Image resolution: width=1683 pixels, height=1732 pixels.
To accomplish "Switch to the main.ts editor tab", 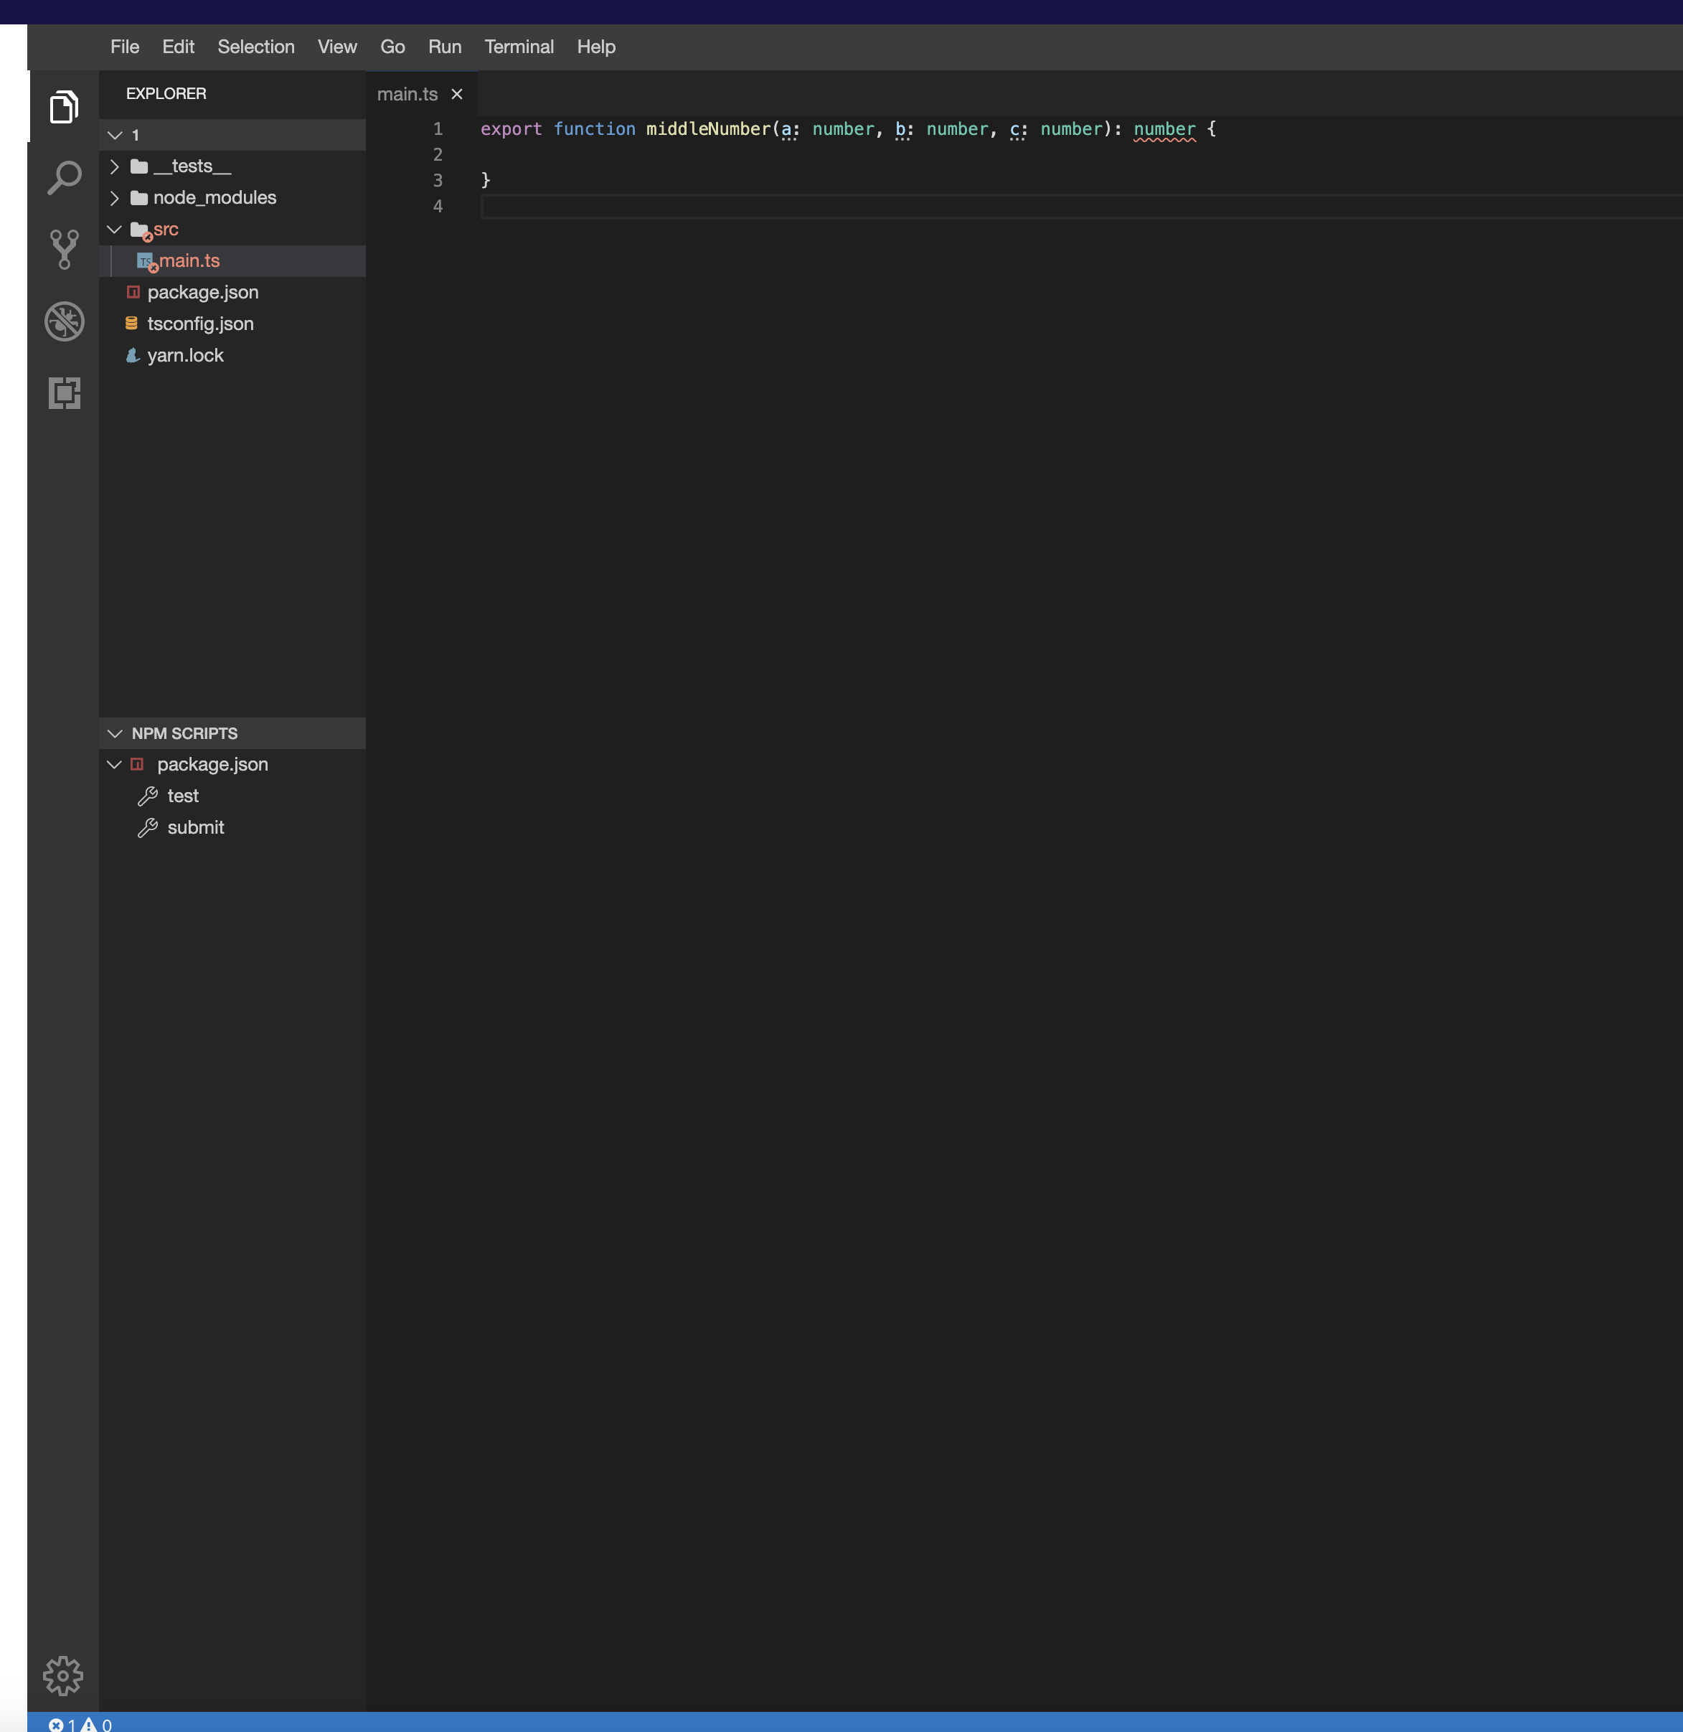I will pyautogui.click(x=407, y=94).
